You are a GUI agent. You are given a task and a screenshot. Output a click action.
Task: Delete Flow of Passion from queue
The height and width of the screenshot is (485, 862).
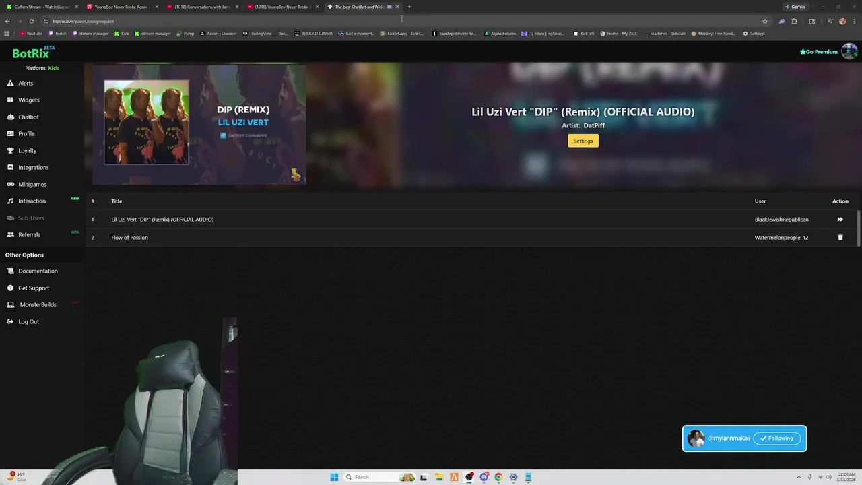click(x=840, y=237)
